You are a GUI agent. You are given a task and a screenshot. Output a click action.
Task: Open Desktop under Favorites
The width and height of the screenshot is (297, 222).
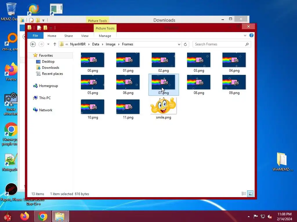[x=48, y=62]
